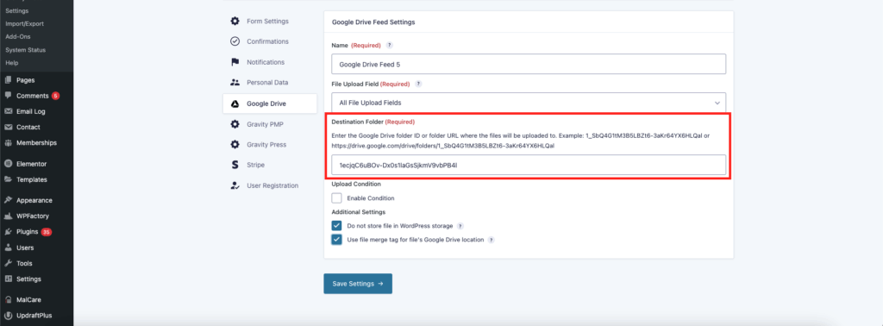Image resolution: width=883 pixels, height=326 pixels.
Task: Click the Google Drive triangle icon
Action: click(x=235, y=103)
